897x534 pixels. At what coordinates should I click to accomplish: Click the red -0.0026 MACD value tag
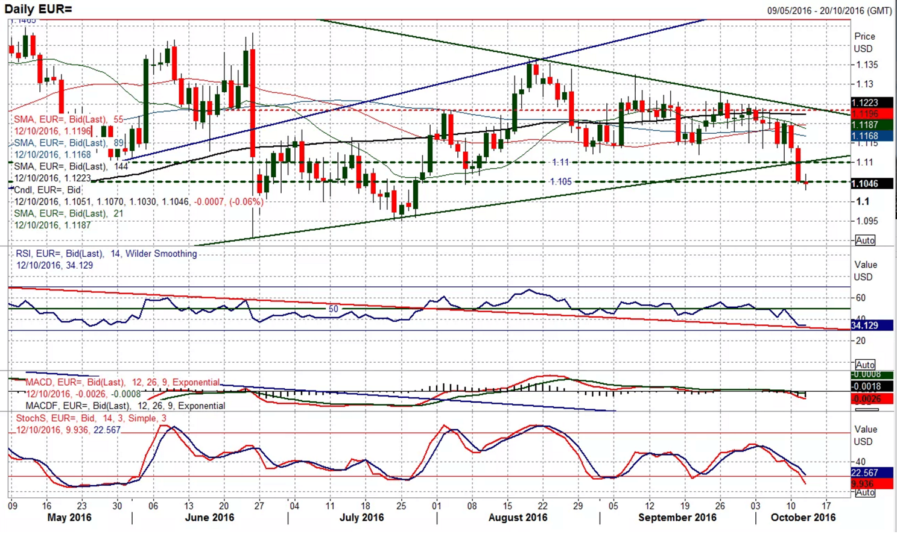tap(871, 399)
